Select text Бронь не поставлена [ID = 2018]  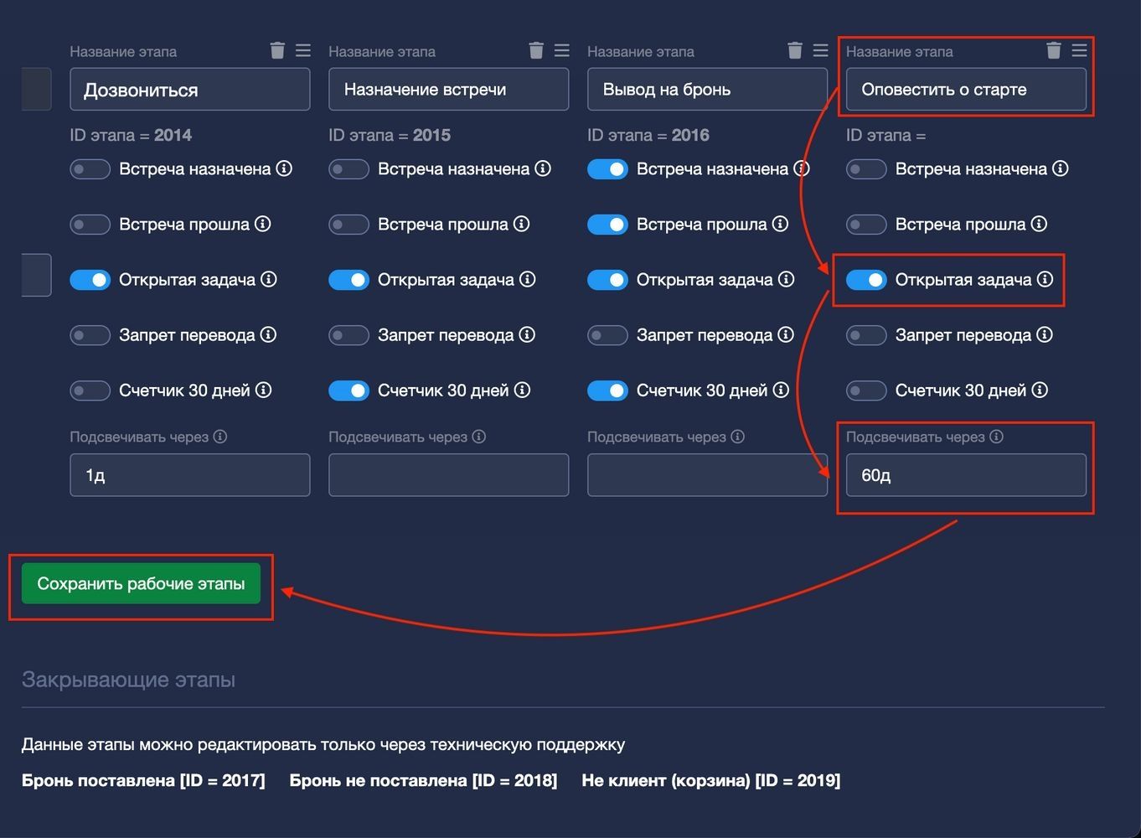[423, 780]
